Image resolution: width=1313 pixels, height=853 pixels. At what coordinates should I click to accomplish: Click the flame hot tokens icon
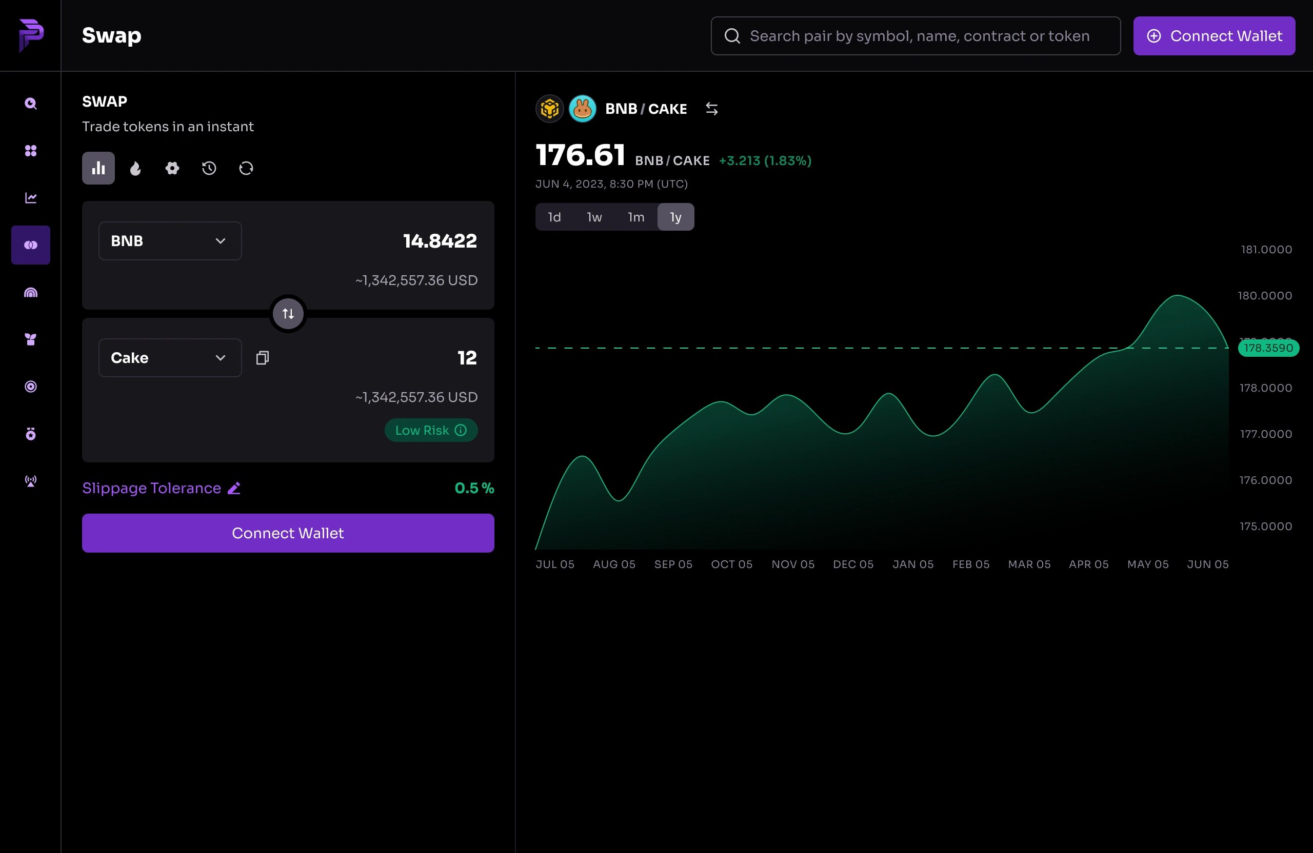point(135,168)
